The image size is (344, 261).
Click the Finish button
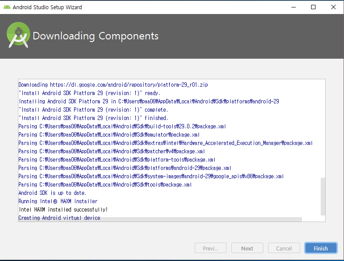click(x=321, y=248)
